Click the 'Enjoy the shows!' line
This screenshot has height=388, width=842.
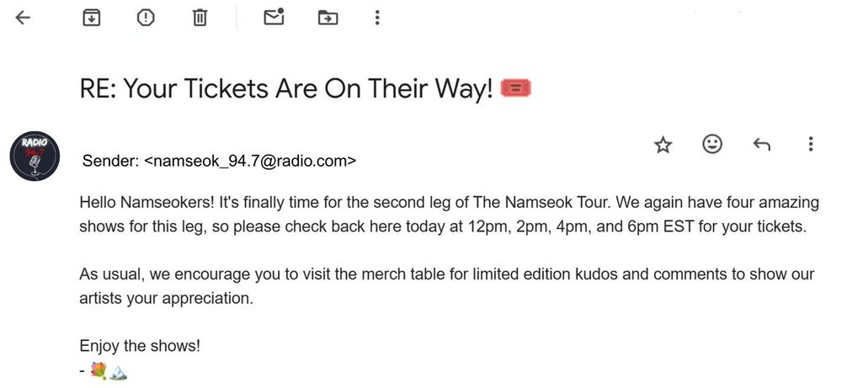coord(140,346)
